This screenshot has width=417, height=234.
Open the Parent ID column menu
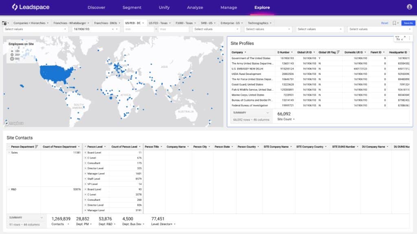coord(384,52)
